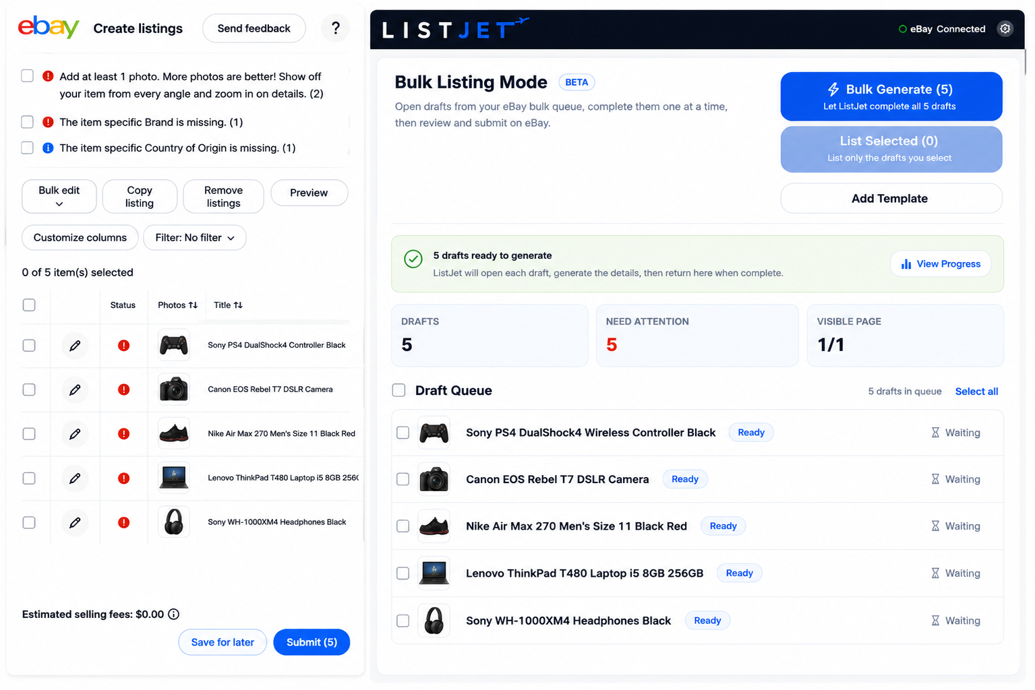Image resolution: width=1035 pixels, height=690 pixels.
Task: Toggle Draft Queue header checkbox
Action: [x=398, y=390]
